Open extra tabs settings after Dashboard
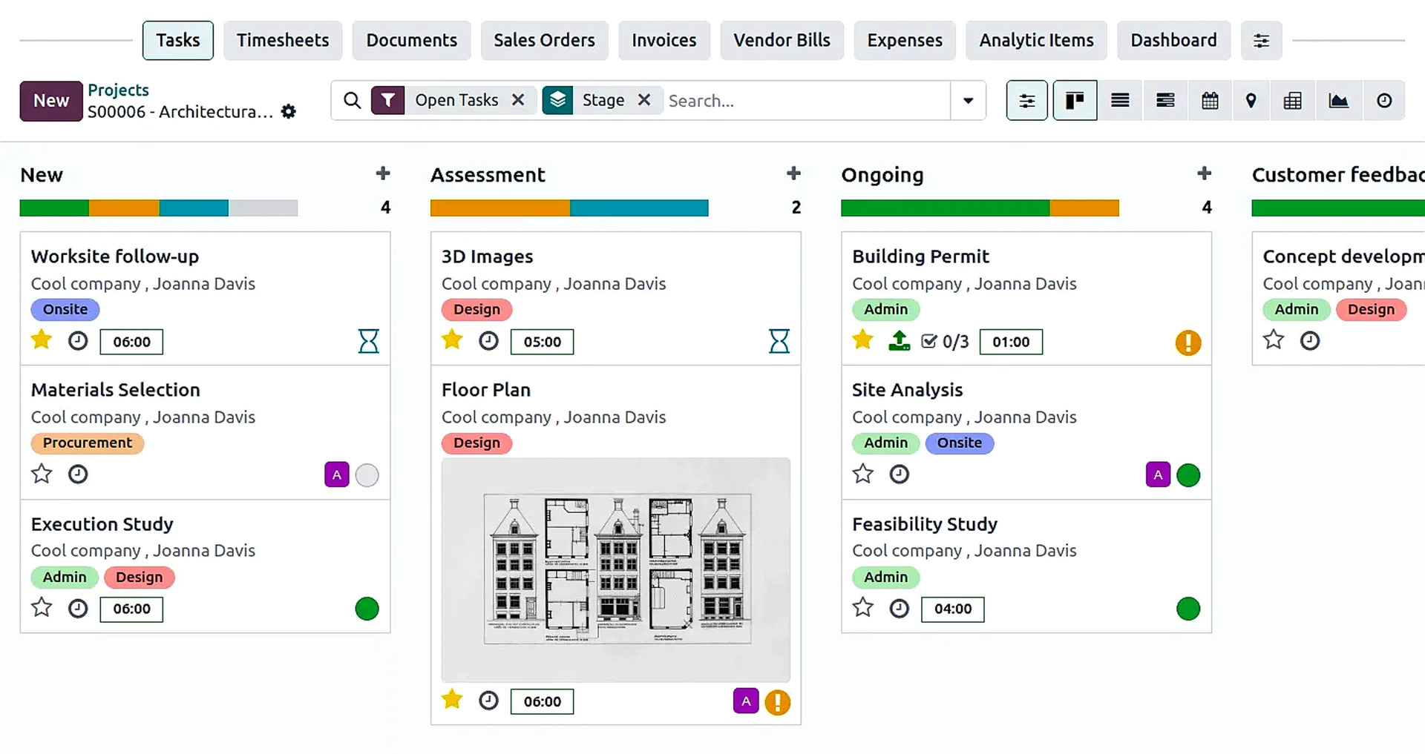This screenshot has height=754, width=1425. [1261, 41]
